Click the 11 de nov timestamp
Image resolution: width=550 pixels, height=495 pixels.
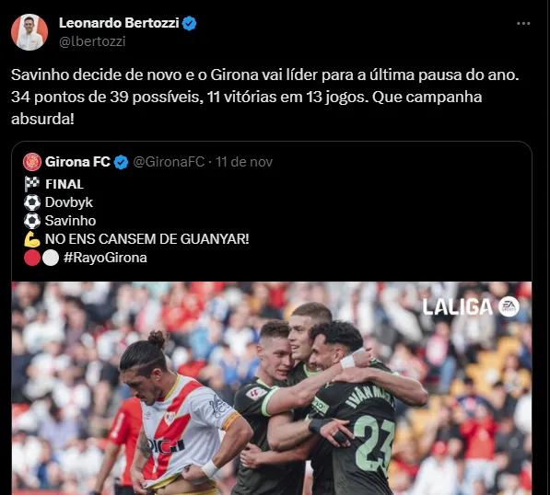coord(244,162)
